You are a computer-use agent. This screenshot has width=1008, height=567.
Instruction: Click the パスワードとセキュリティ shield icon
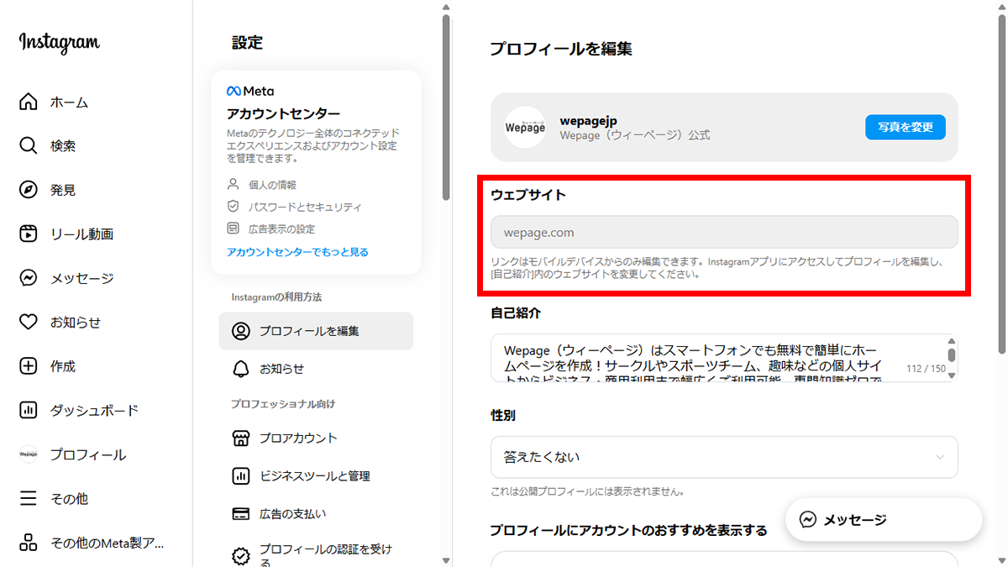click(x=234, y=206)
